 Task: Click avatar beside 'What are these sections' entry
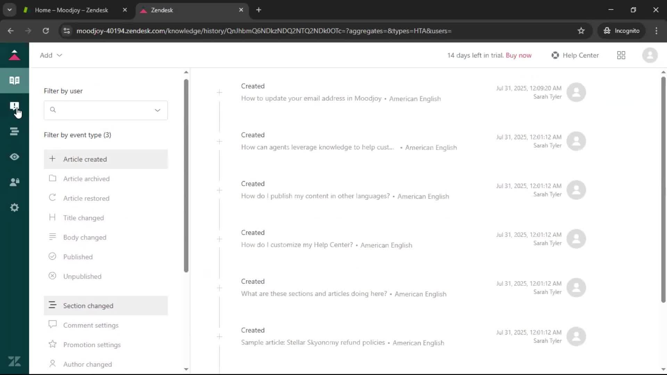576,288
